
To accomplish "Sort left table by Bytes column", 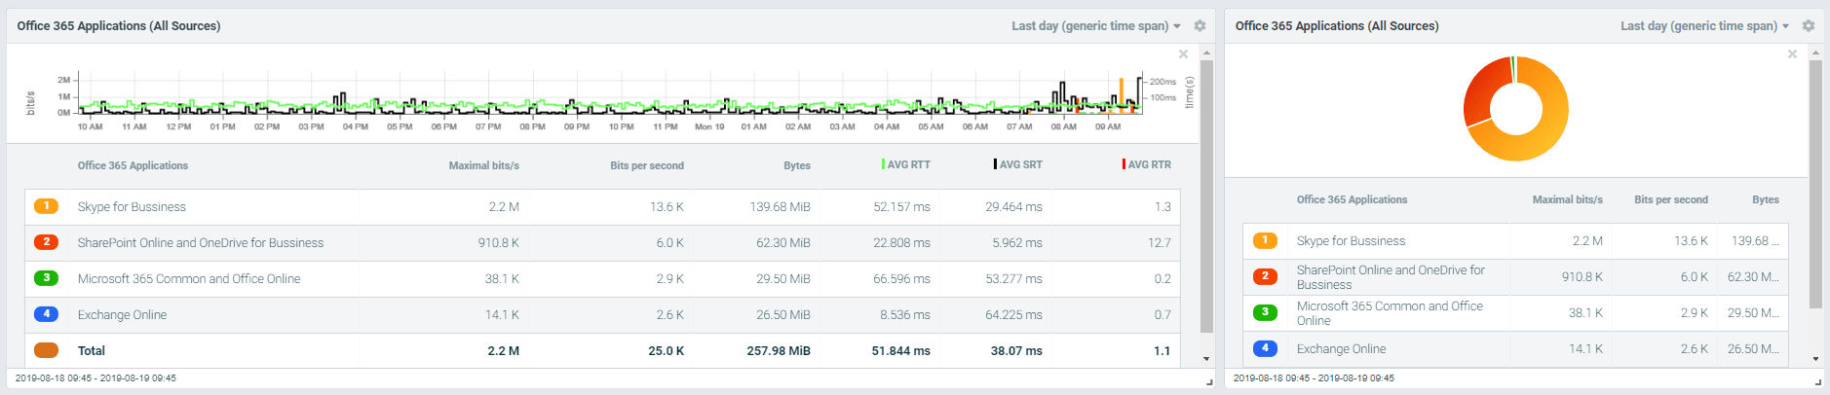I will (796, 165).
